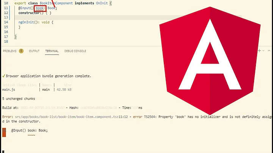Click the closing brace on line 17

(x=15, y=37)
